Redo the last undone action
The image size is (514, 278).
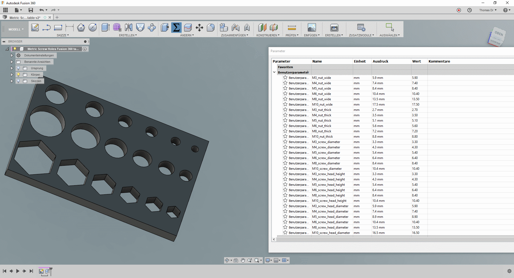click(x=54, y=10)
